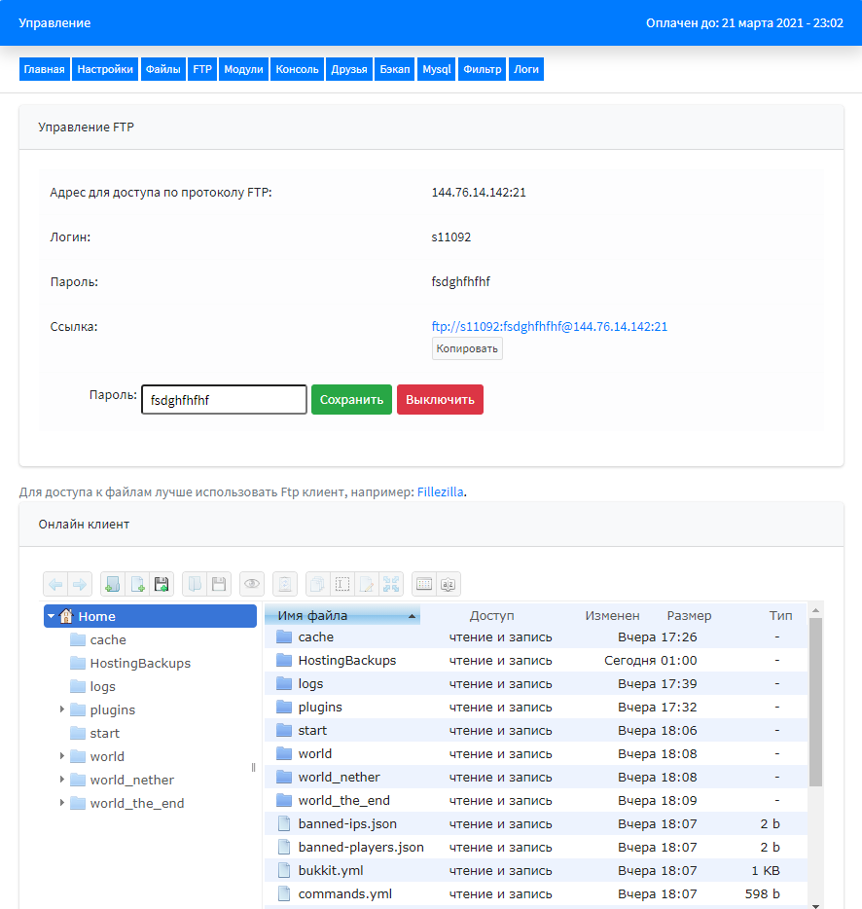Select HostingBackups in the folder tree
This screenshot has height=909, width=862.
pos(140,663)
